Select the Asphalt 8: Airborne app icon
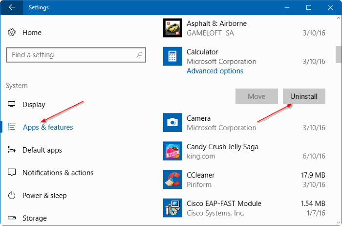Viewport: 342px width, 226px height. [172, 28]
